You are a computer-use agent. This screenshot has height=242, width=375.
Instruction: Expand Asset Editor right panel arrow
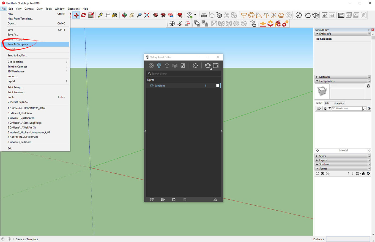pos(222,131)
